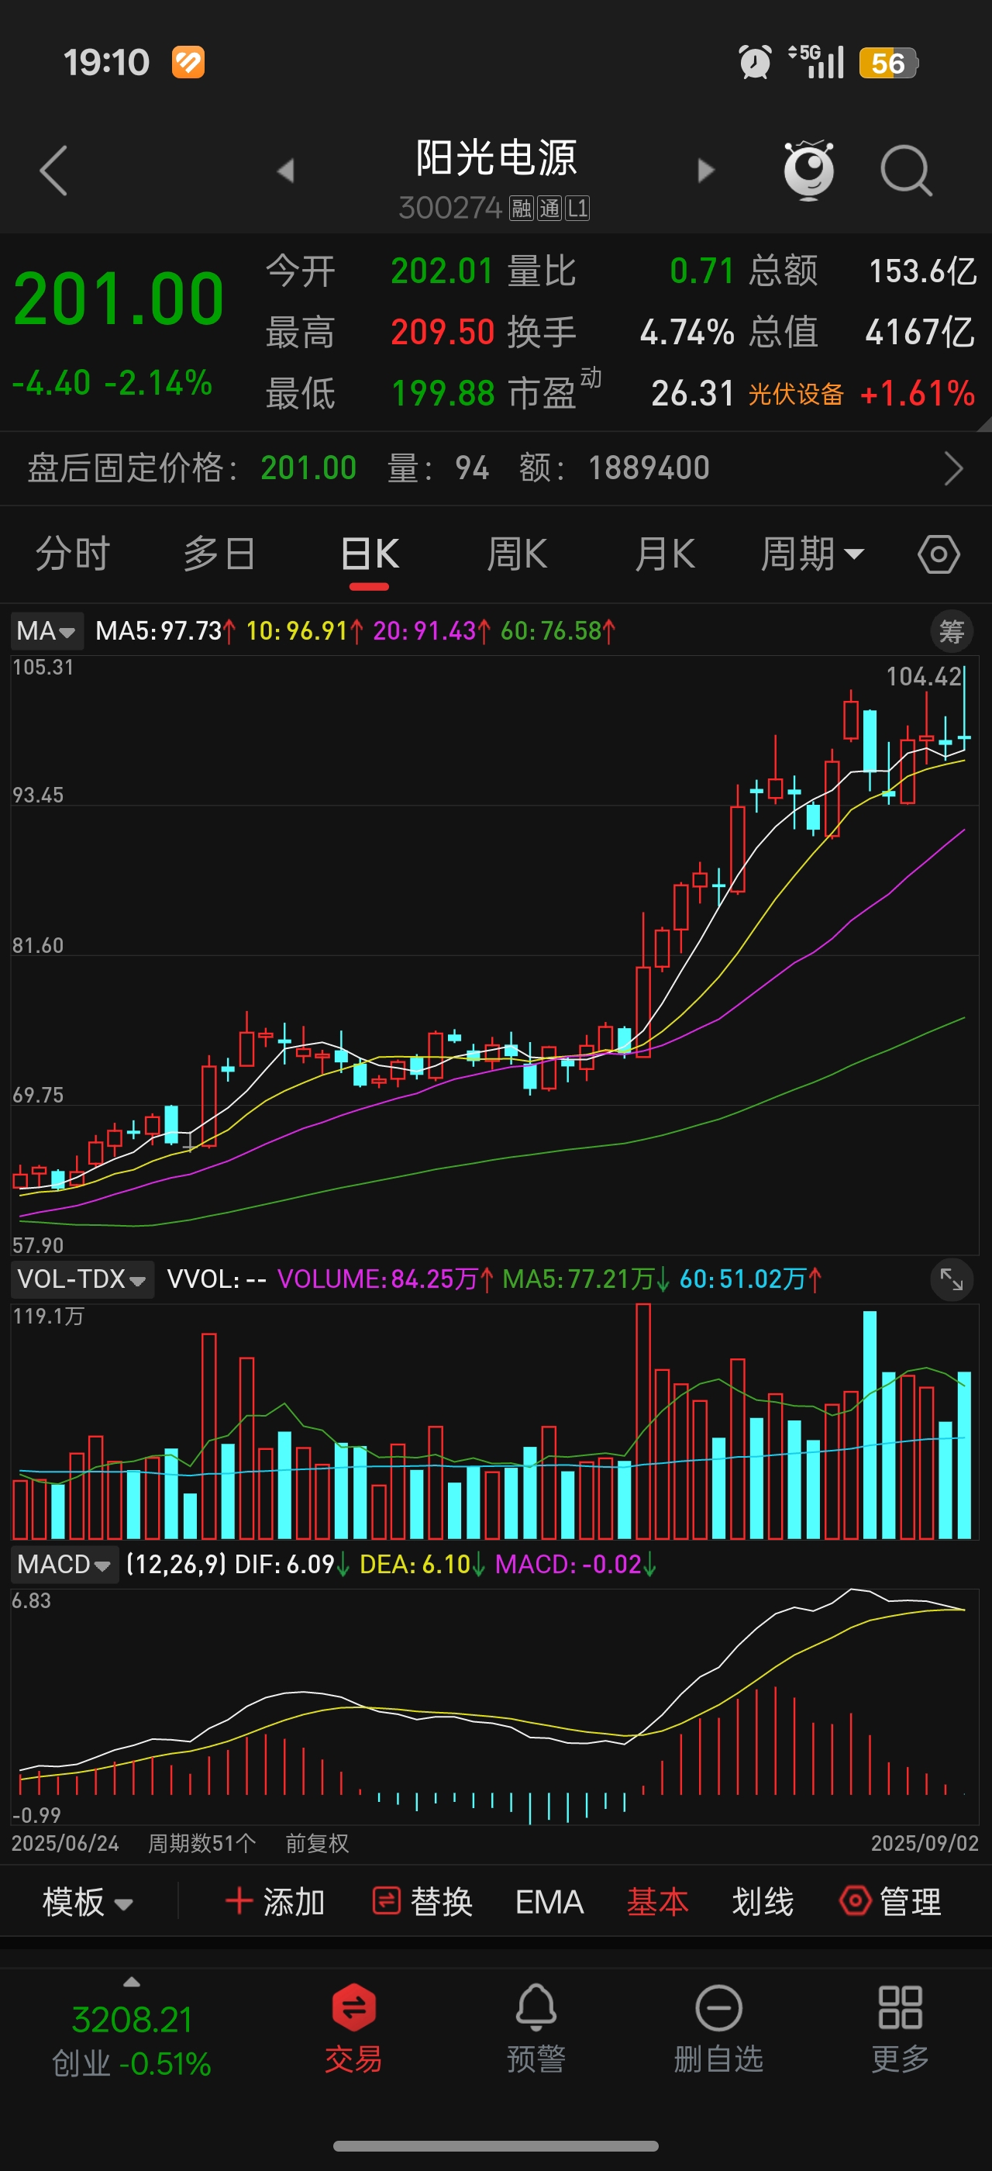
Task: Go back with the left chevron
Action: click(53, 171)
